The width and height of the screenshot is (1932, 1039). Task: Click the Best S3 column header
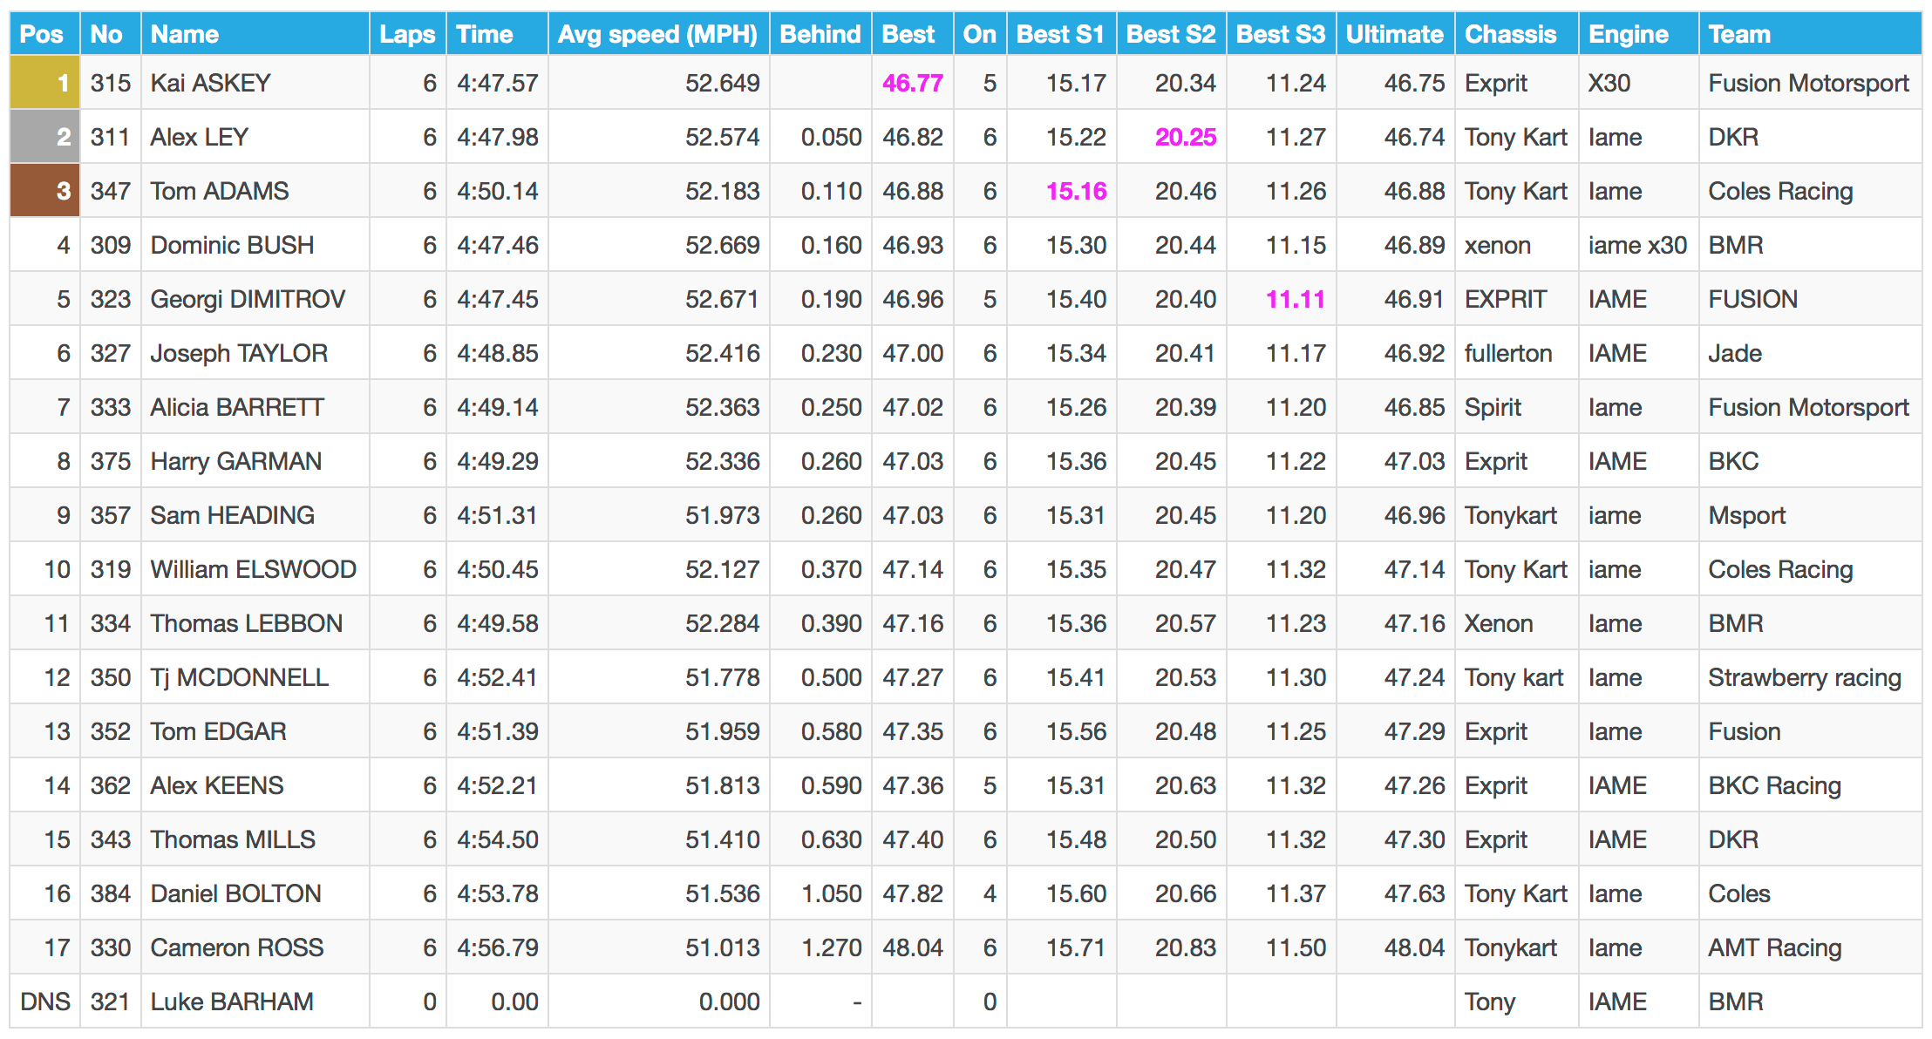1280,34
